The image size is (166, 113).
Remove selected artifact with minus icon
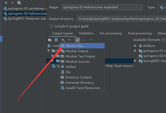tap(12, 3)
